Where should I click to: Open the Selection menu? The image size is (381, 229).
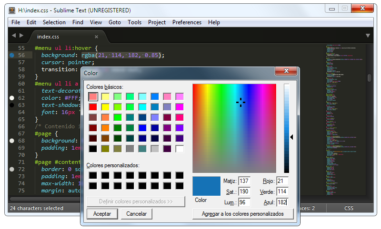coord(54,22)
